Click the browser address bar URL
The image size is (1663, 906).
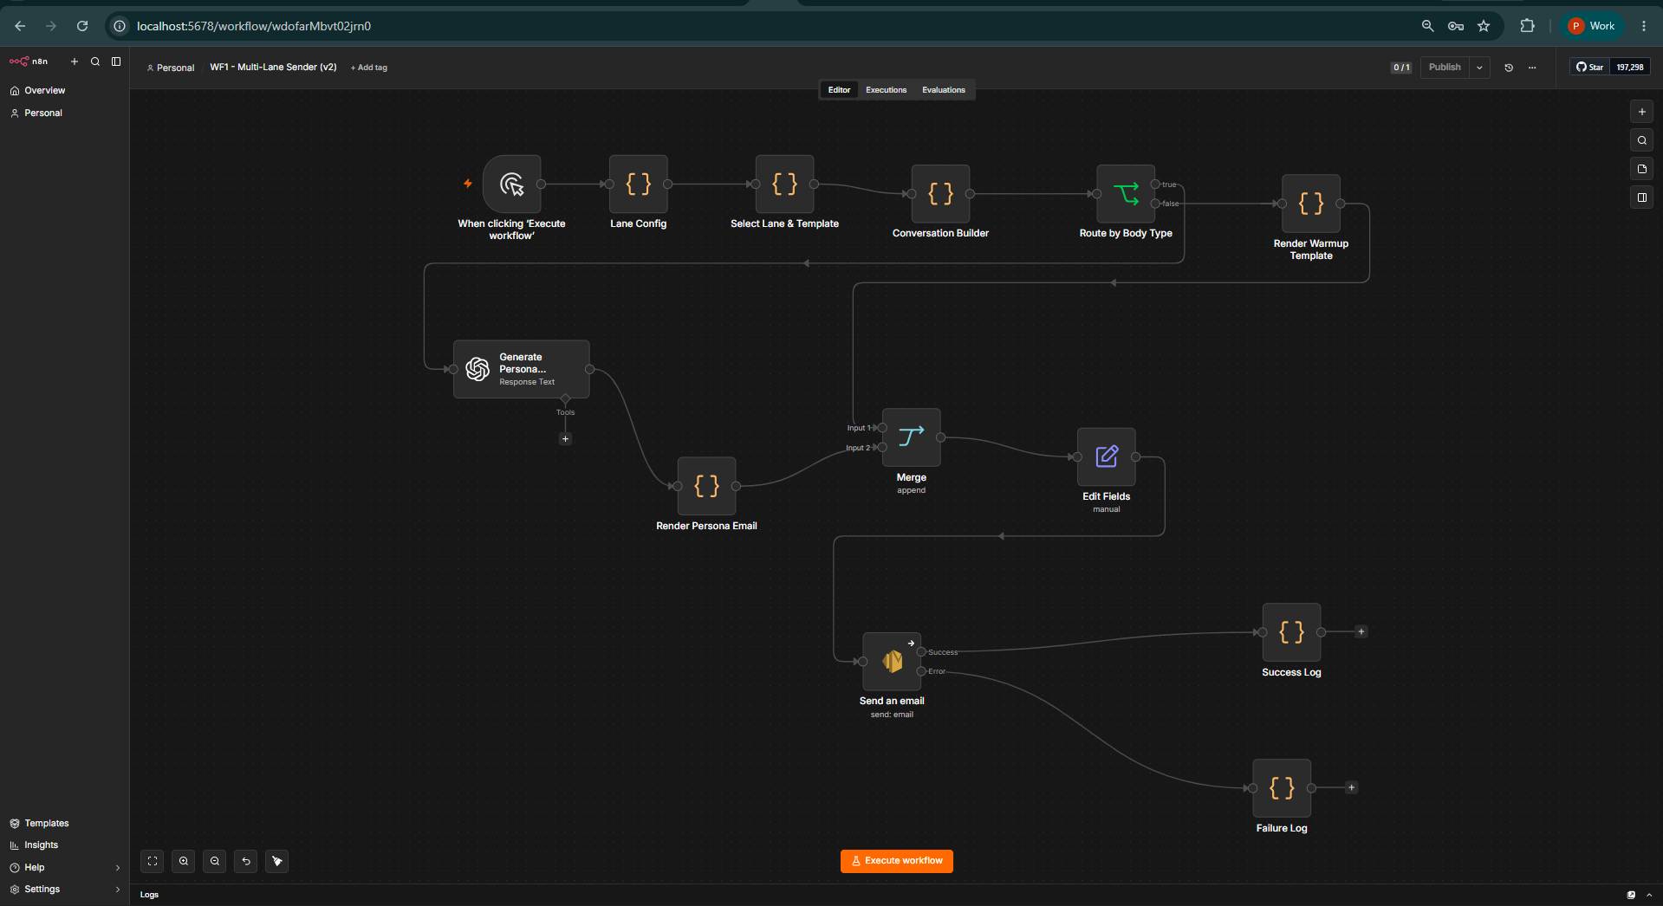pyautogui.click(x=254, y=26)
